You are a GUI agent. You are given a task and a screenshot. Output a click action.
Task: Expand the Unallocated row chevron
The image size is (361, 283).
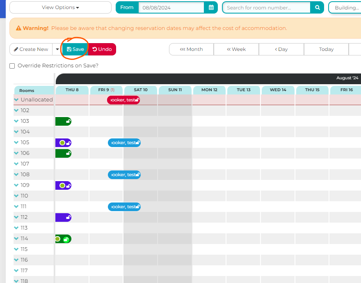[16, 99]
